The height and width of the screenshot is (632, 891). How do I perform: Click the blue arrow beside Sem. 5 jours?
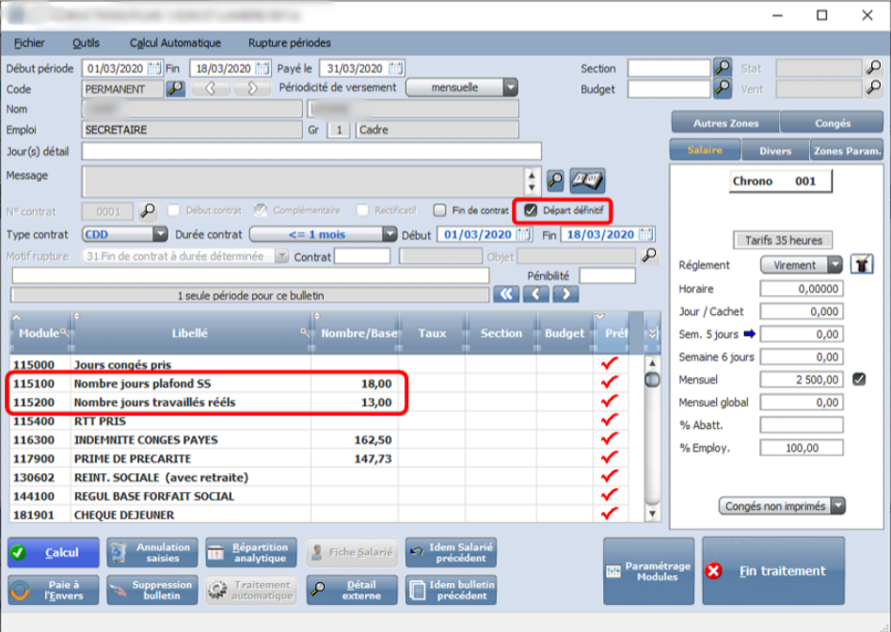pos(750,334)
